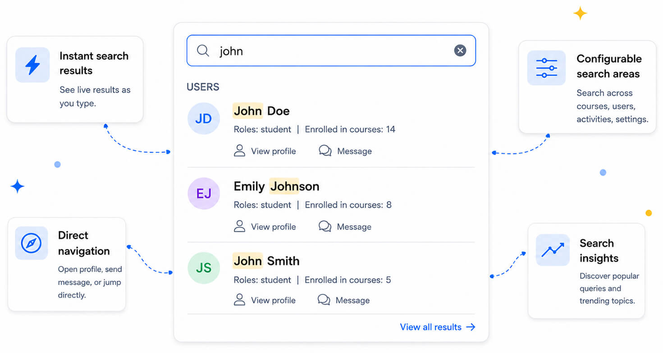Click the magnifier icon in search bar

(x=203, y=50)
